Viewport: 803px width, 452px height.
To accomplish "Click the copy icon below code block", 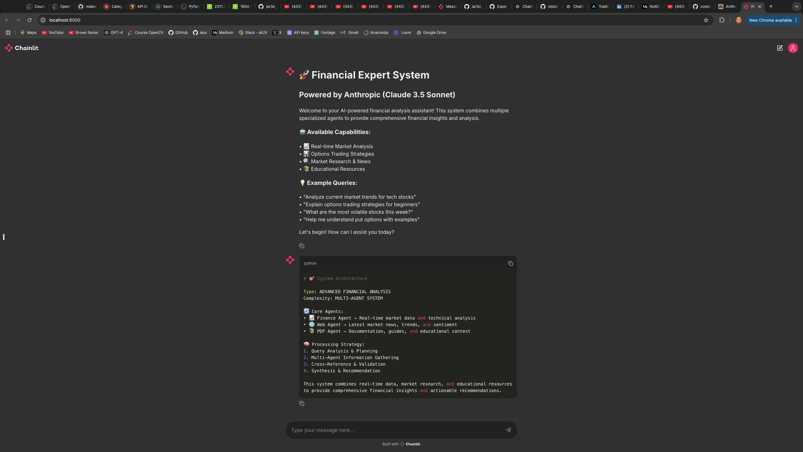I will click(x=302, y=403).
